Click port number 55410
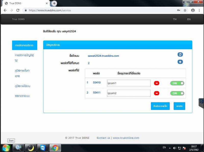The width and height of the screenshot is (204, 152). pyautogui.click(x=97, y=82)
